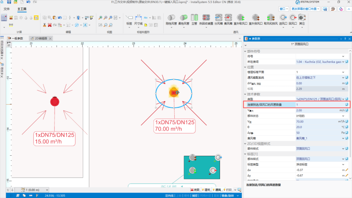Switch to the 一般参数 tab

coord(15,38)
